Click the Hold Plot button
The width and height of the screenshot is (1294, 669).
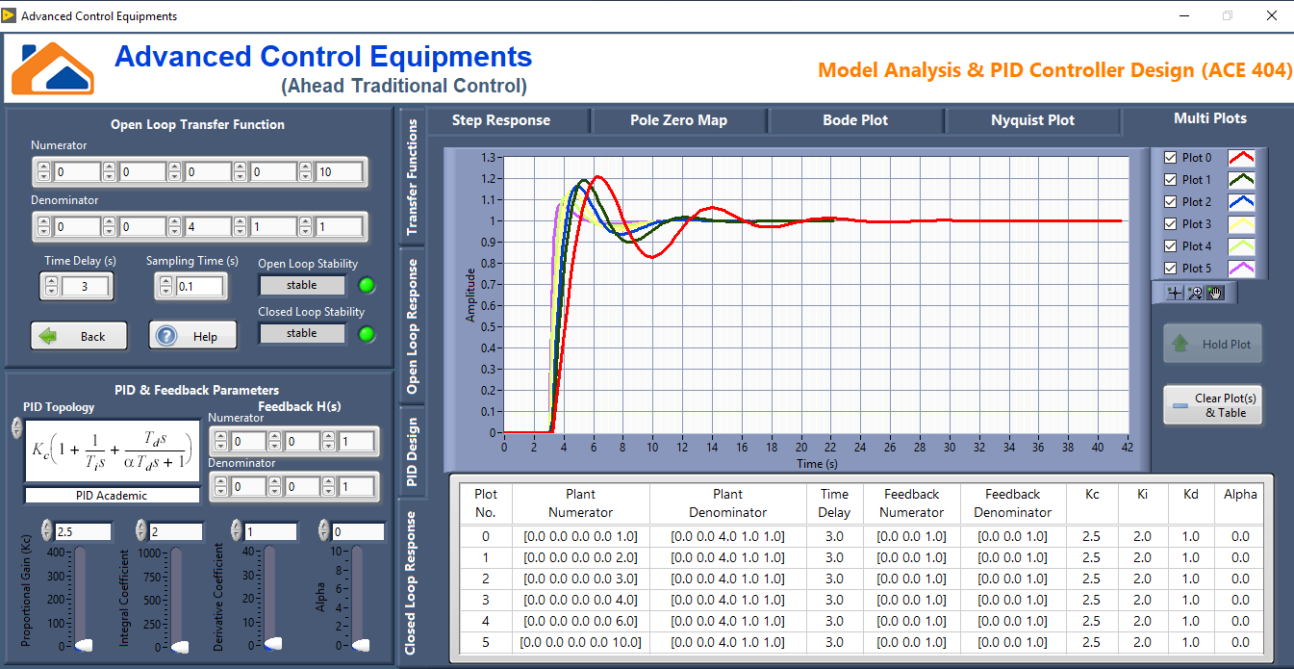click(x=1212, y=344)
